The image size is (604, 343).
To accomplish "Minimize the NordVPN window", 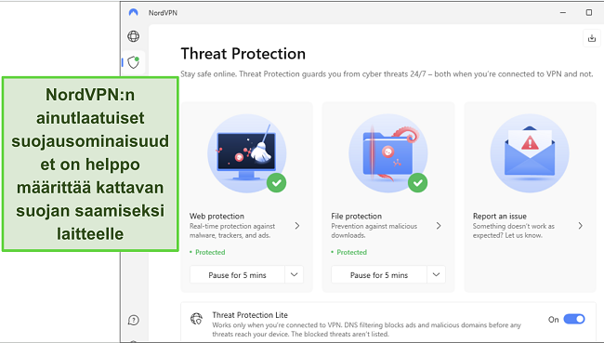I will pos(563,13).
